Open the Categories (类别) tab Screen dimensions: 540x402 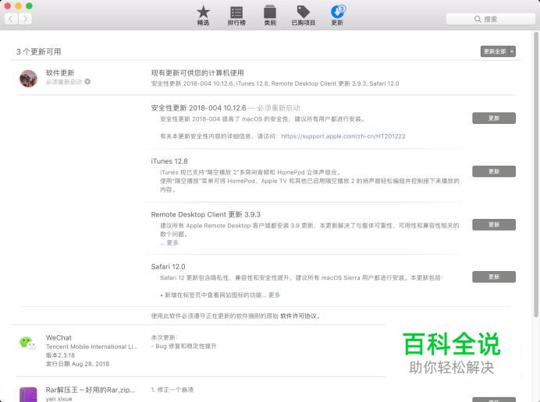[x=270, y=16]
